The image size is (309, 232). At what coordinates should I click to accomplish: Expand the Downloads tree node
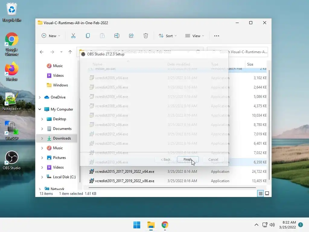point(42,138)
